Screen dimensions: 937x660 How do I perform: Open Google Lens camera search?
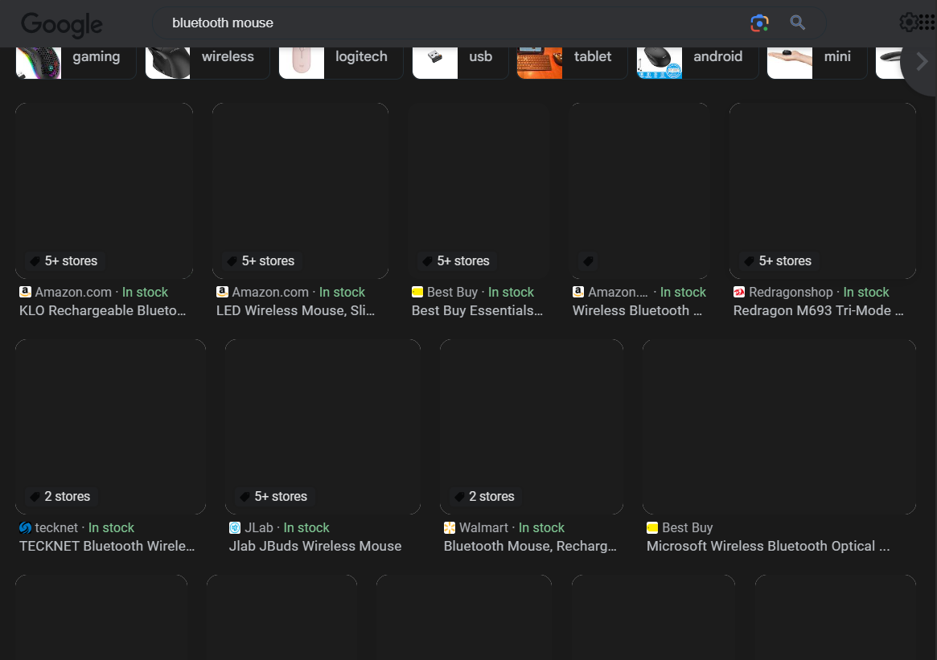[759, 23]
